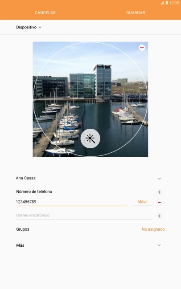Open the Grupos row
Viewport: 181px width, 289px height.
click(90, 229)
